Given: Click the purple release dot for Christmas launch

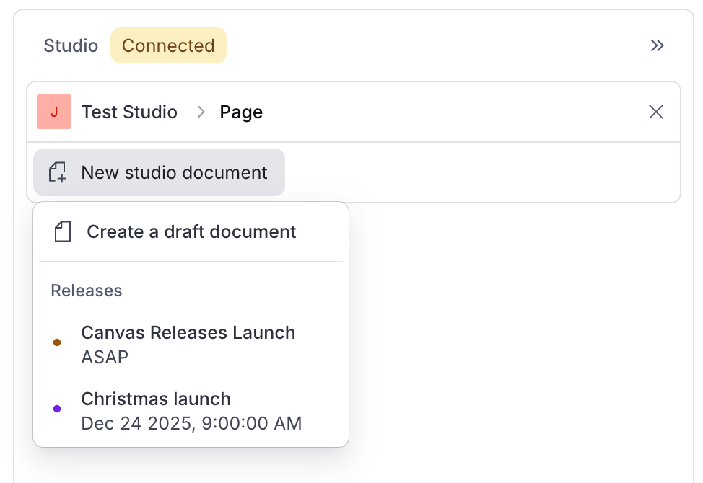Looking at the screenshot, I should pyautogui.click(x=57, y=409).
